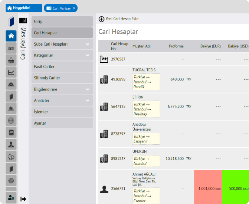Expand the Şube Cari Hesapları chevron
This screenshot has height=204, width=249.
click(88, 44)
